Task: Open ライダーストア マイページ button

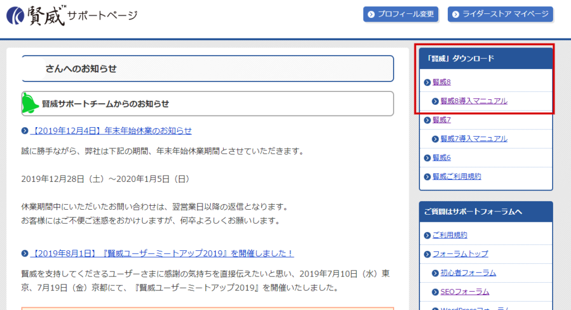Action: coord(500,14)
